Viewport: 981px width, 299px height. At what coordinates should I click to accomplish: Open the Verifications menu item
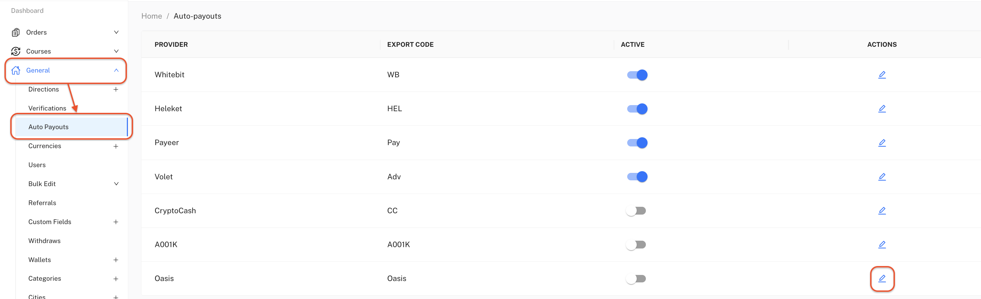pyautogui.click(x=47, y=108)
